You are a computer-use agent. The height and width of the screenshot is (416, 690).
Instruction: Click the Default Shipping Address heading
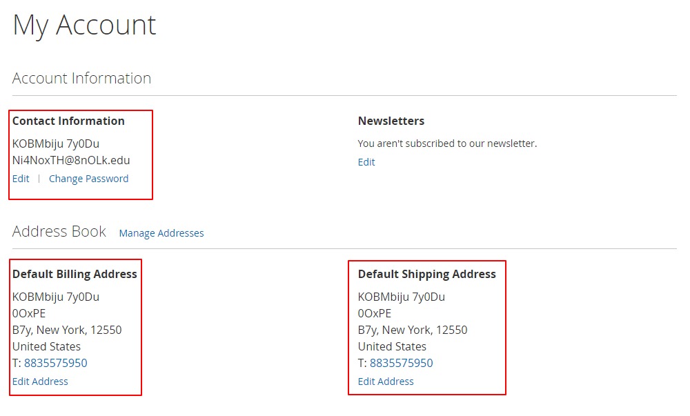[x=426, y=275]
